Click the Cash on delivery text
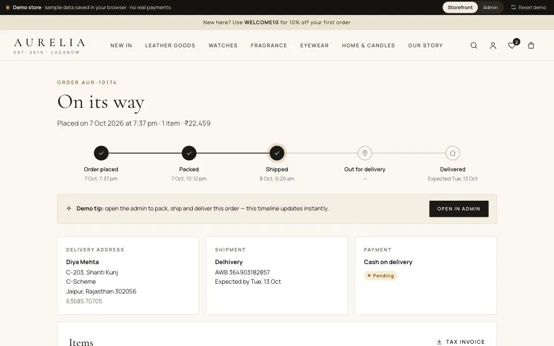The image size is (554, 346). click(388, 262)
